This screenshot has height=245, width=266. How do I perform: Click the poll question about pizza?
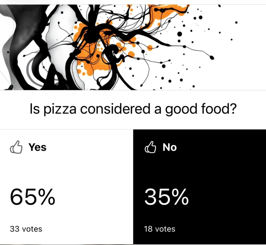[x=133, y=110]
